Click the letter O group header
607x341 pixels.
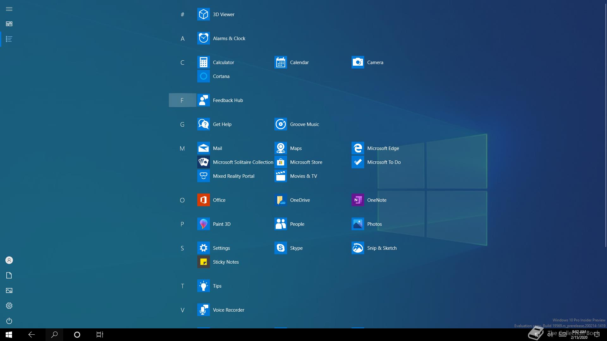[182, 200]
